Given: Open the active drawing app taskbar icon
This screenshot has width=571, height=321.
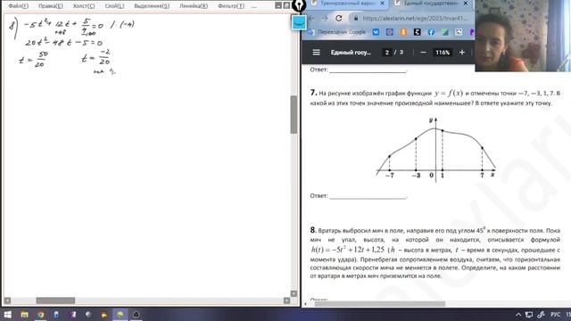Looking at the screenshot, I should [x=120, y=315].
